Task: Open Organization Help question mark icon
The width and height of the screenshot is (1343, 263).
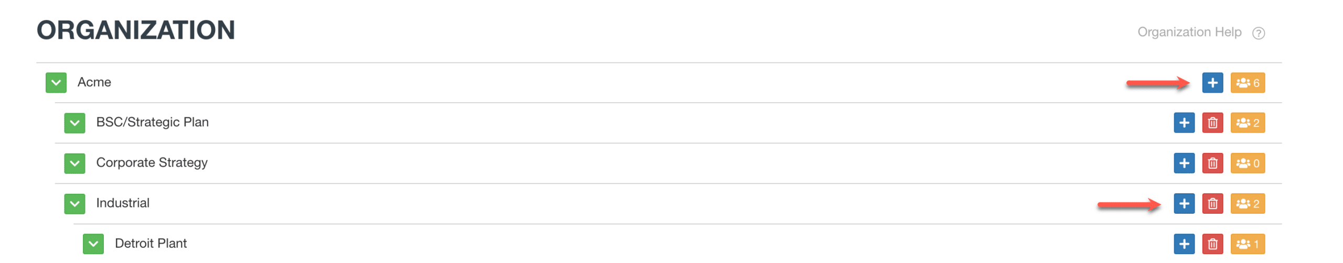Action: (1258, 33)
